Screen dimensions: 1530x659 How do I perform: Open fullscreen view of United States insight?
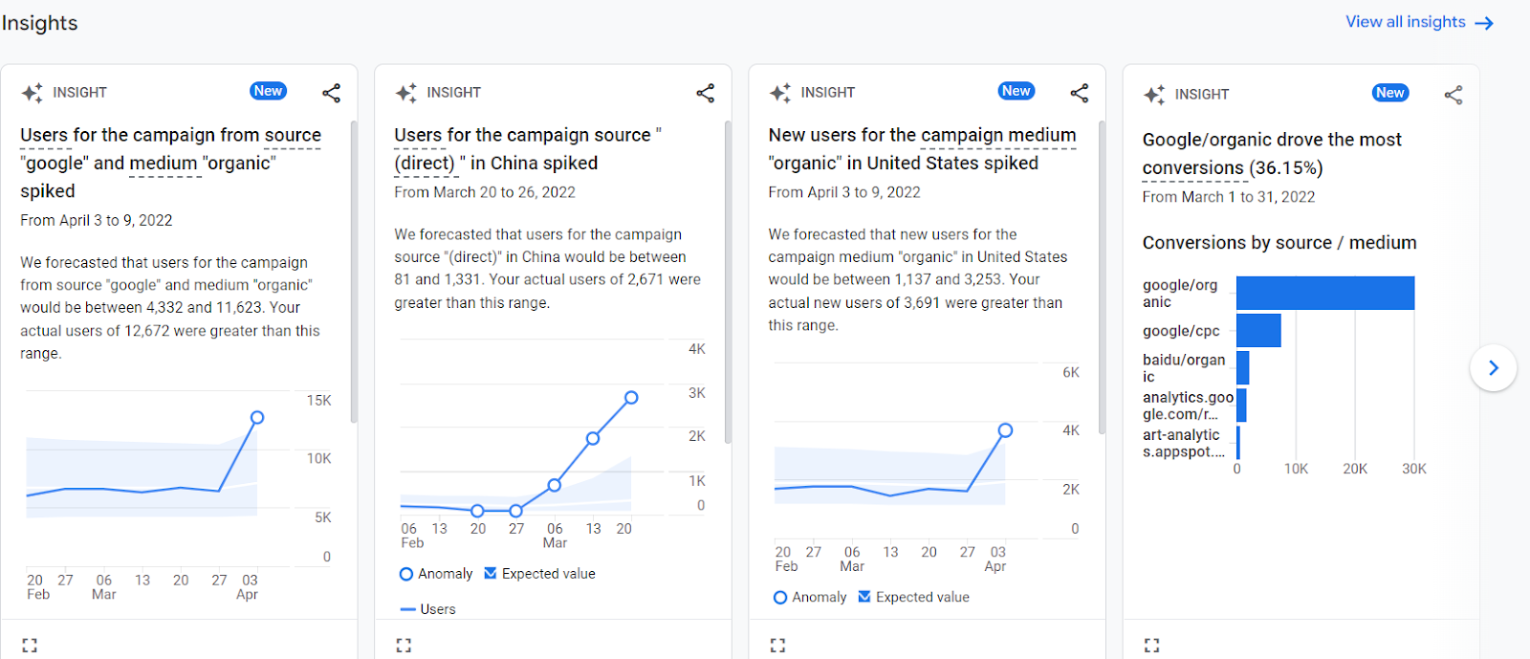click(778, 644)
